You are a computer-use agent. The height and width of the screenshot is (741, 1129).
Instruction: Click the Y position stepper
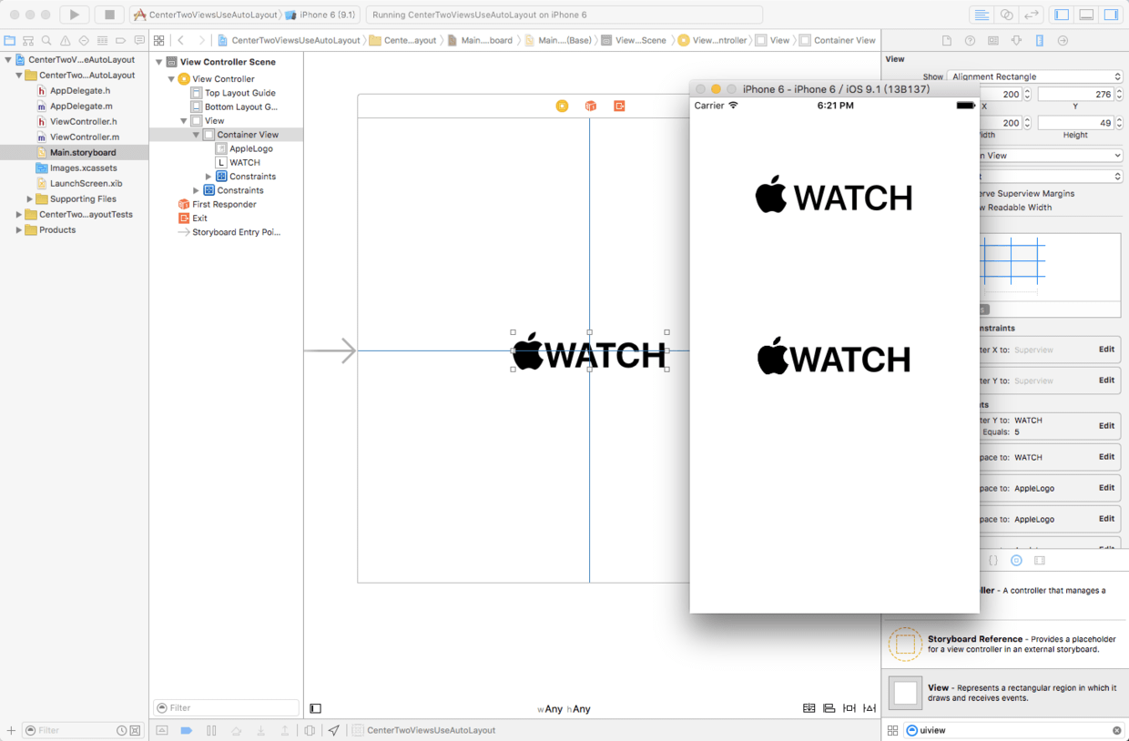1119,94
